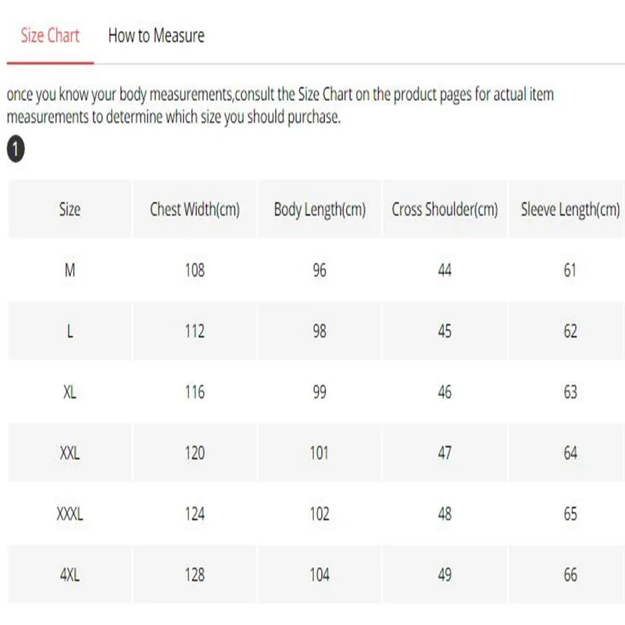The height and width of the screenshot is (625, 625).
Task: Open the Size Chart tab
Action: coord(50,36)
